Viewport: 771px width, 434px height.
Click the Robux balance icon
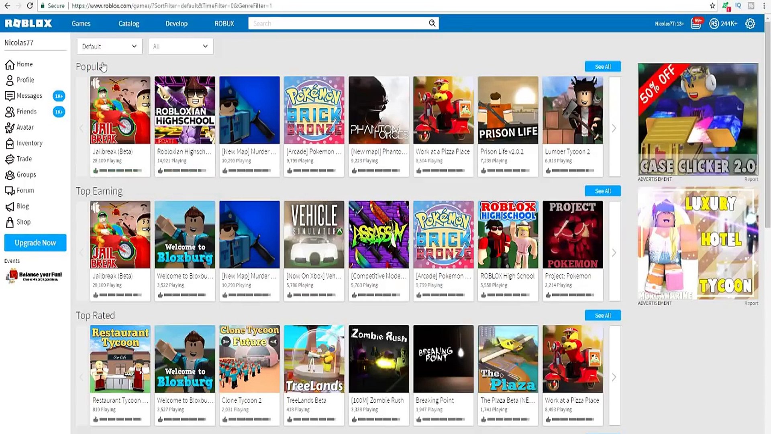click(714, 24)
